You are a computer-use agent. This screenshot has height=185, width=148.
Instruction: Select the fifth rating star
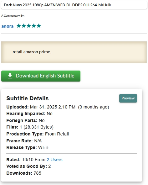(x=39, y=26)
